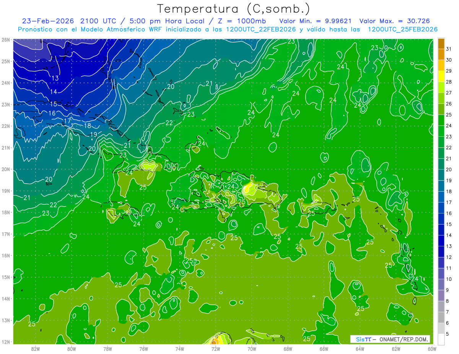Click the '62W' longitude axis label
This screenshot has height=354, width=459.
tap(396, 349)
